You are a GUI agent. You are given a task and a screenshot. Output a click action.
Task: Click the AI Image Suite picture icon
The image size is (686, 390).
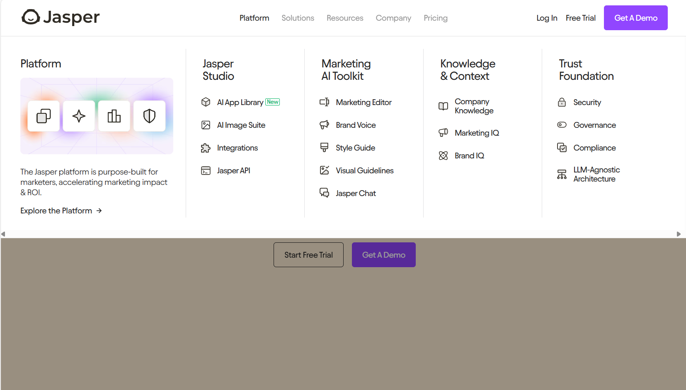pos(206,125)
